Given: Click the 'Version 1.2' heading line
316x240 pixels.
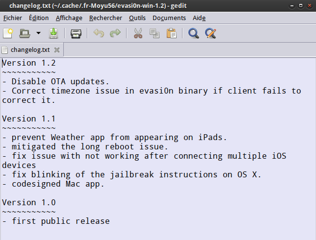Looking at the screenshot, I should (x=29, y=63).
